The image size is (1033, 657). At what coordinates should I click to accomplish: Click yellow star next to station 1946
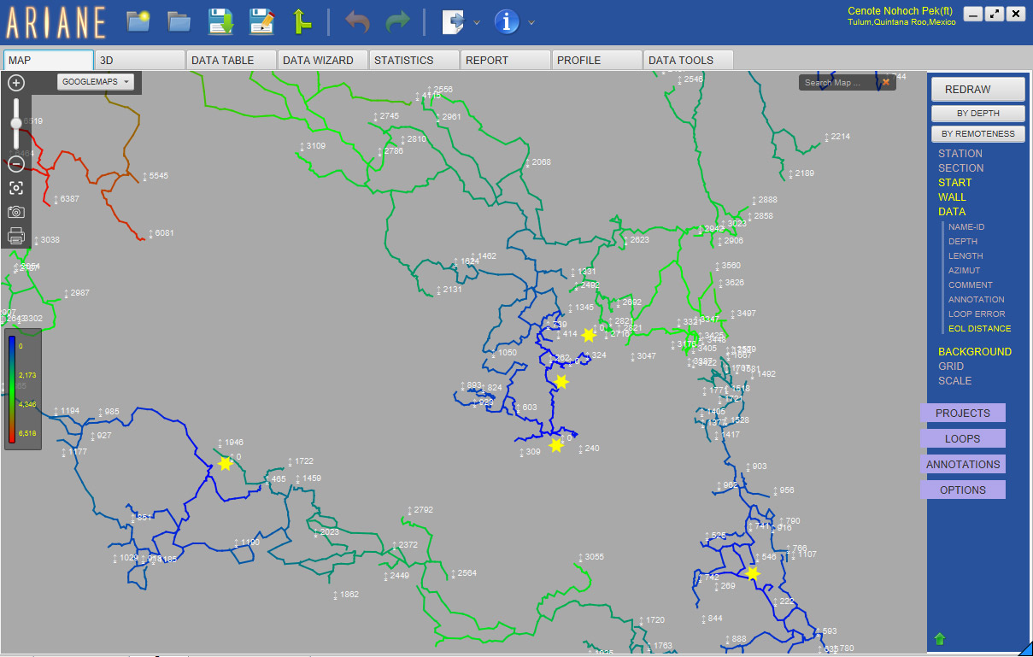pos(225,464)
